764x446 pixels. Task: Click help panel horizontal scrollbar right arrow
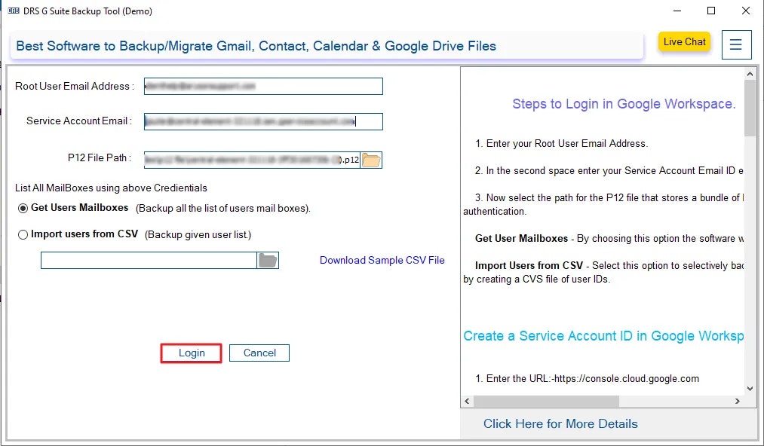pos(737,402)
